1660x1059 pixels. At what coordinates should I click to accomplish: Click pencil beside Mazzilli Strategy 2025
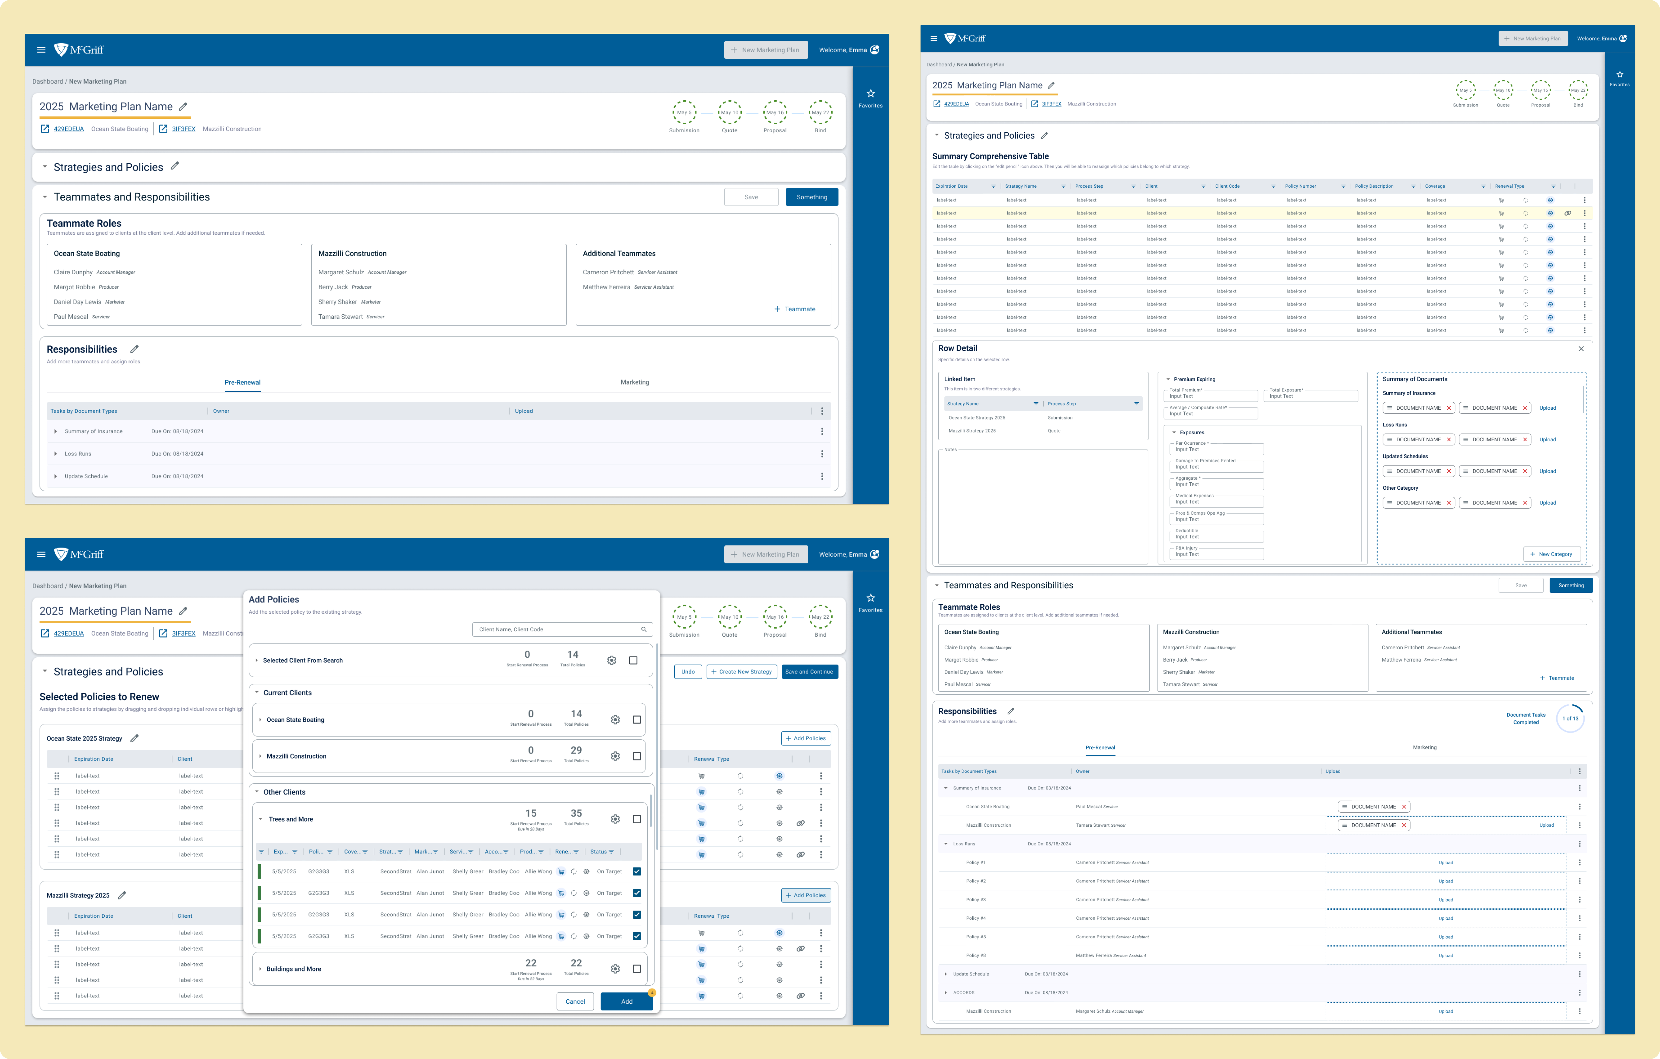tap(122, 896)
